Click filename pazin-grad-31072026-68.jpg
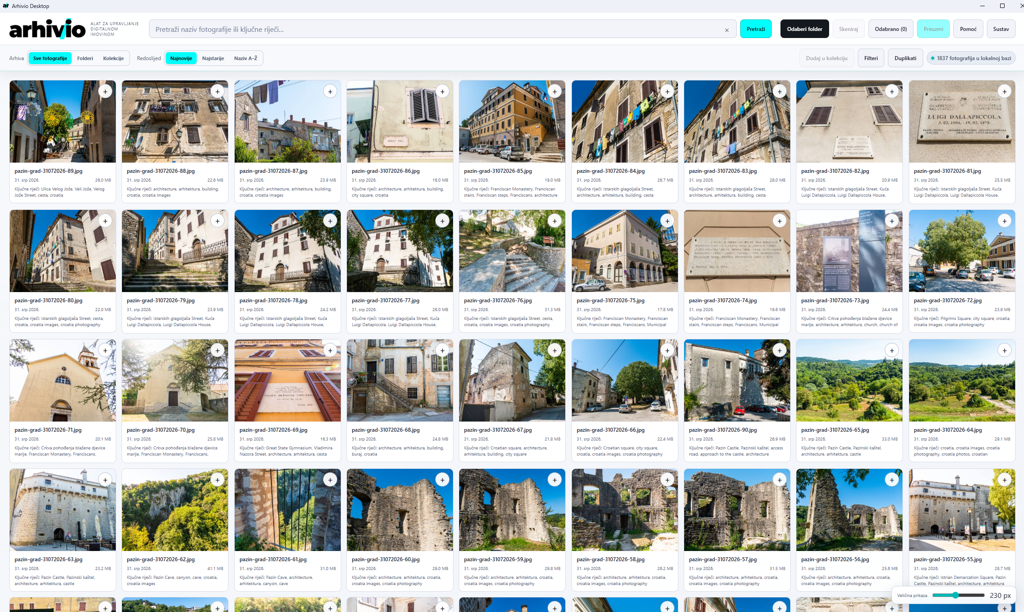This screenshot has width=1024, height=612. [385, 430]
